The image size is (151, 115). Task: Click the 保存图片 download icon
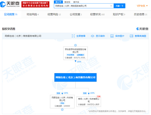click(112, 36)
